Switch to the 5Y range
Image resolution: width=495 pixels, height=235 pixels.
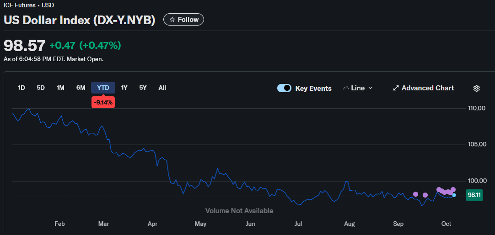pyautogui.click(x=143, y=88)
